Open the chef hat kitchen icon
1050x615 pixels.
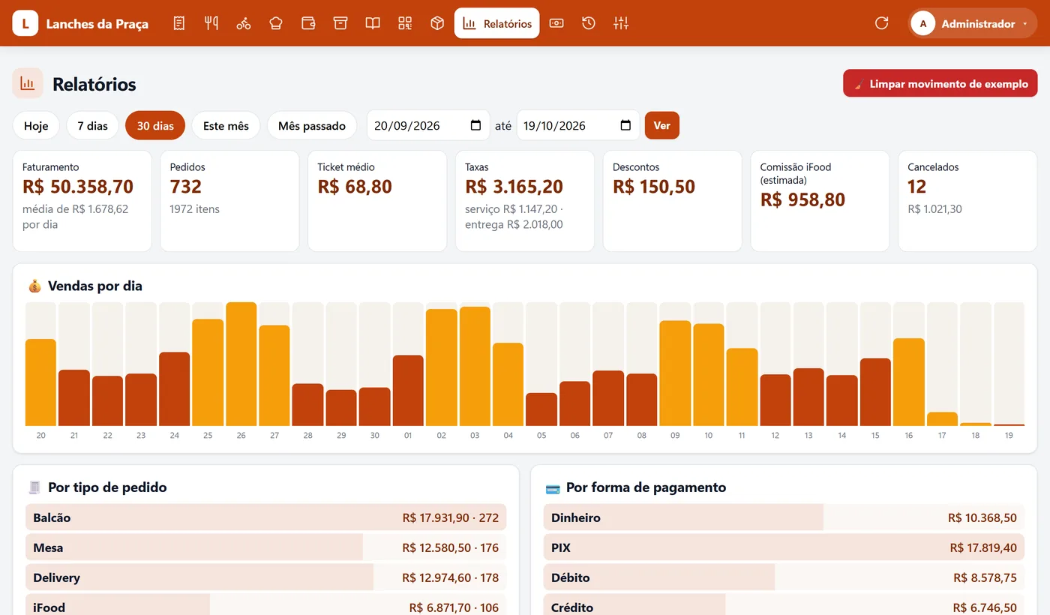pos(276,23)
